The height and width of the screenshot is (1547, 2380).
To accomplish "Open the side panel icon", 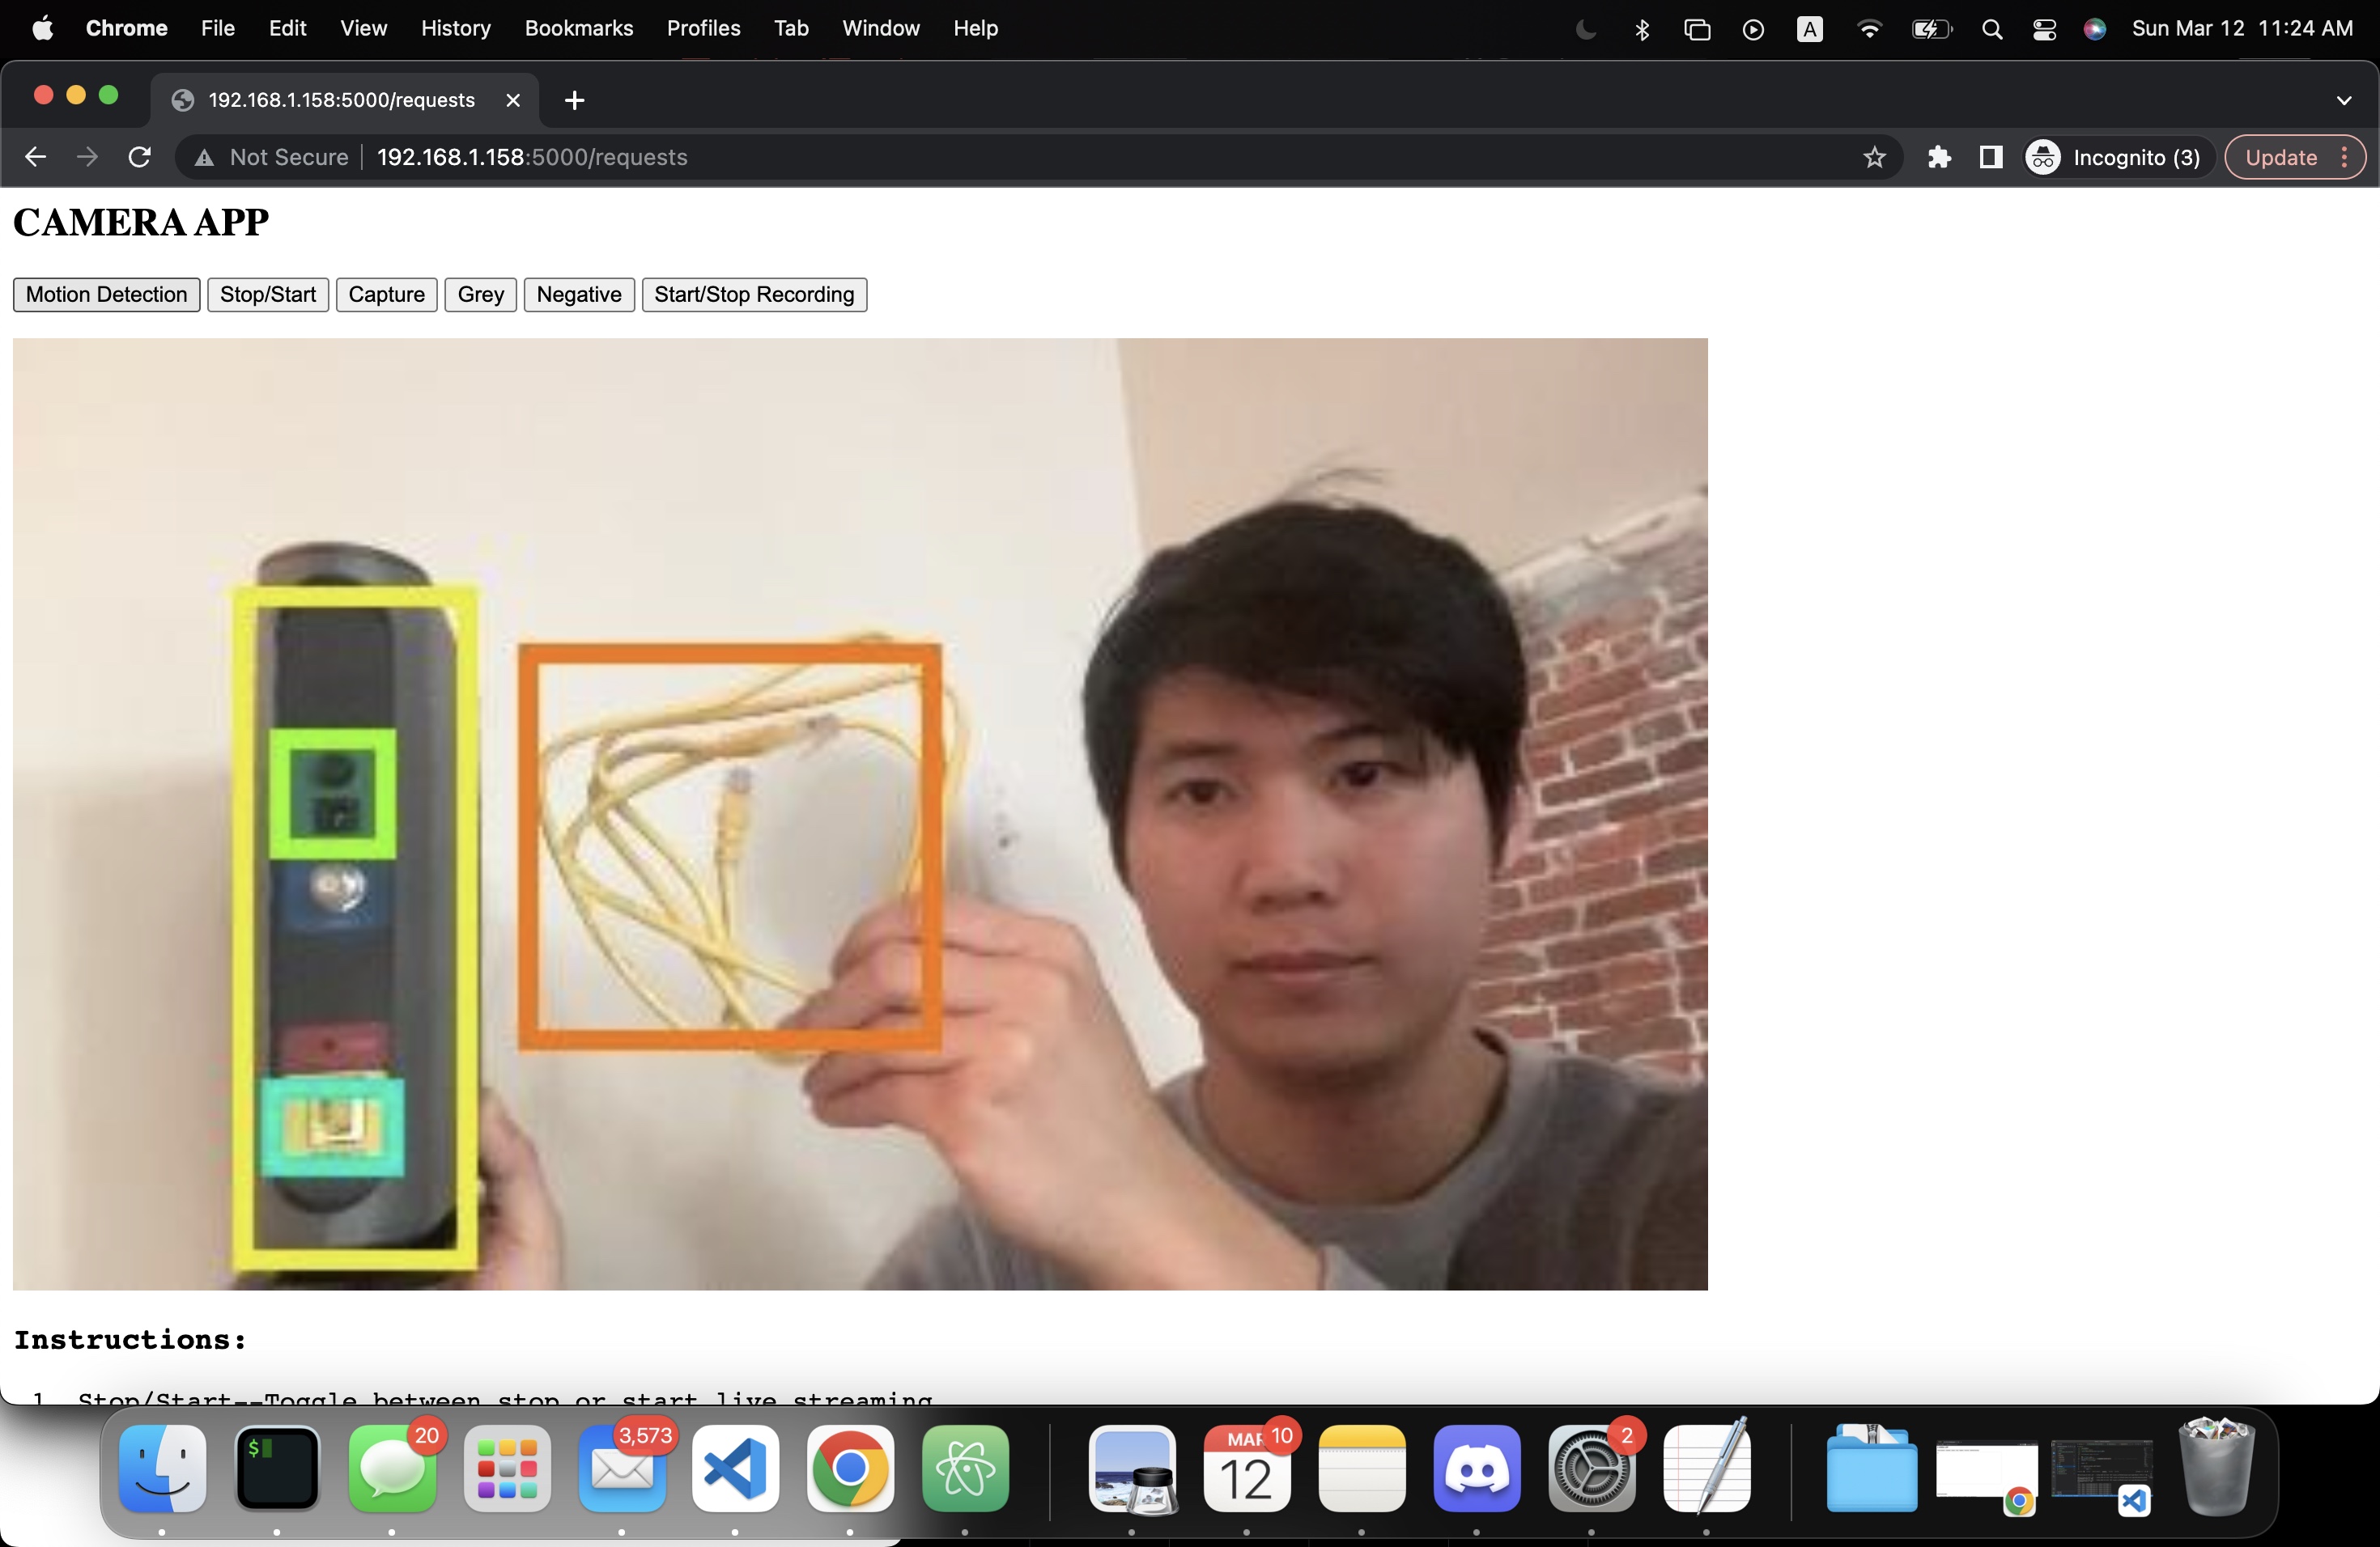I will 1990,157.
